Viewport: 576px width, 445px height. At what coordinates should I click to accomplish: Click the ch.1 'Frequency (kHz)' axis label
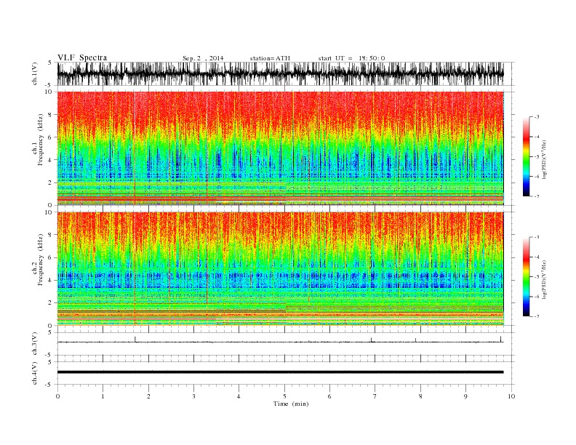pos(40,140)
